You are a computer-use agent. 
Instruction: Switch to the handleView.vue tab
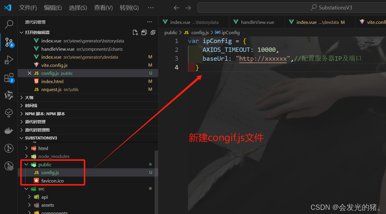[x=257, y=22]
